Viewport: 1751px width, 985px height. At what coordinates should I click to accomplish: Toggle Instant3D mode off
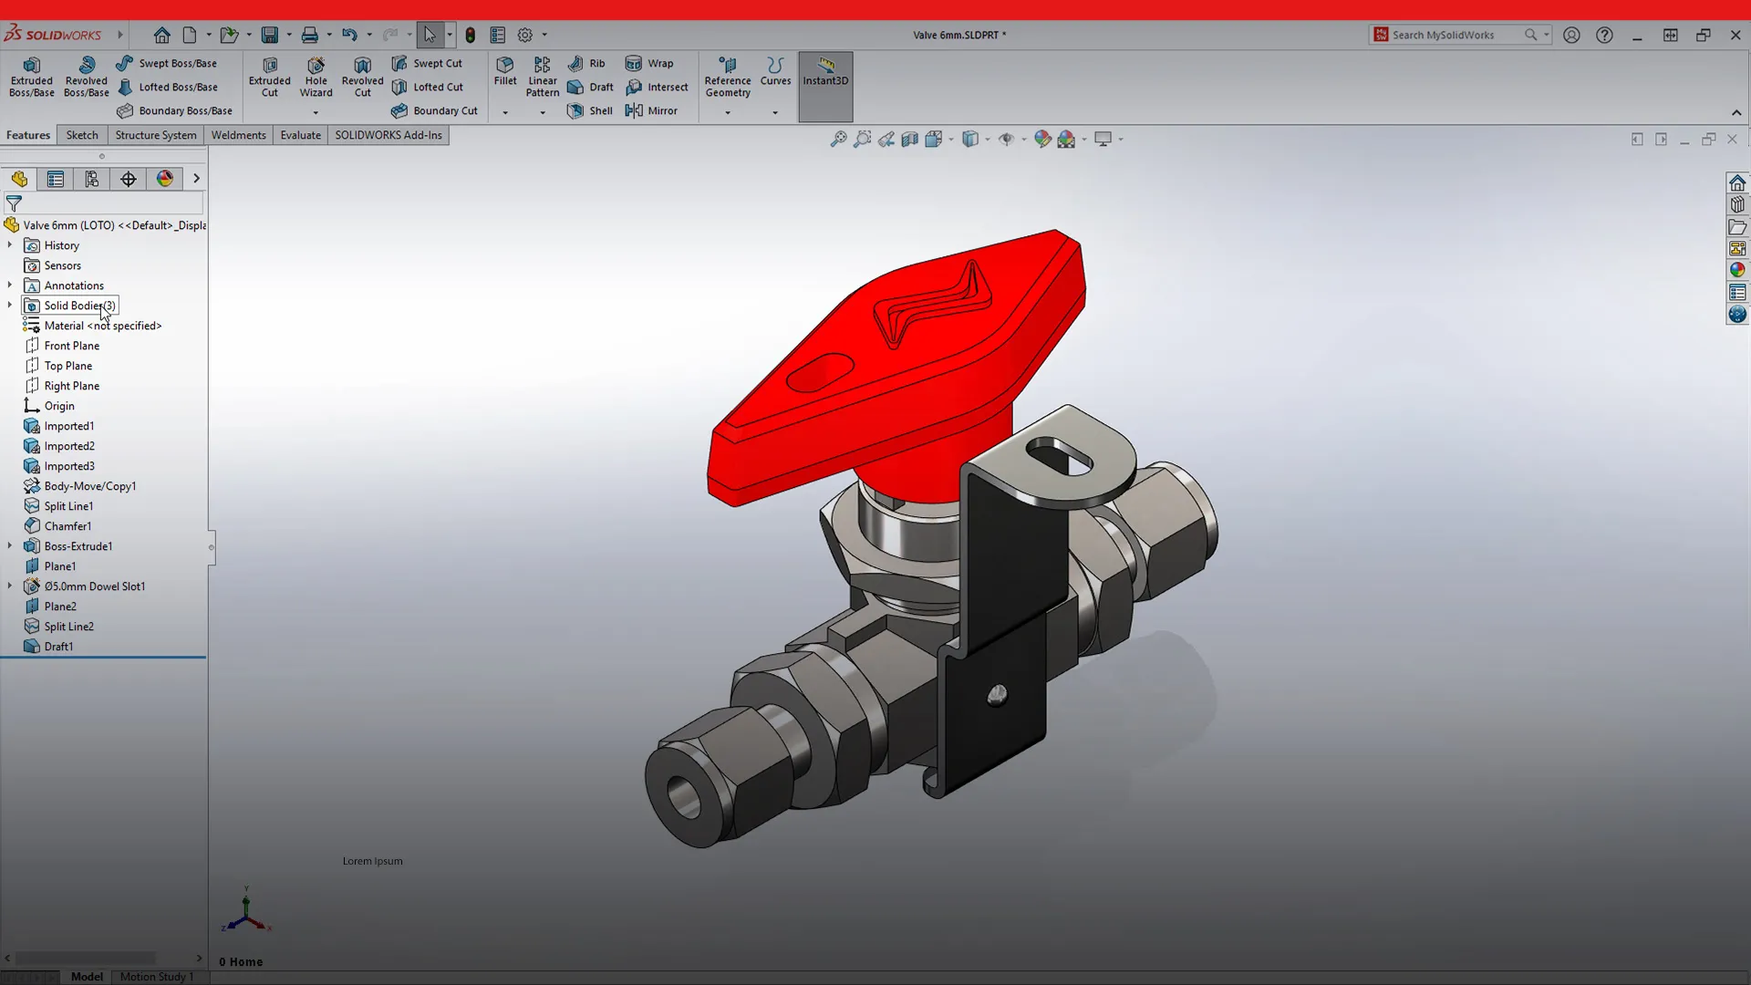[824, 80]
